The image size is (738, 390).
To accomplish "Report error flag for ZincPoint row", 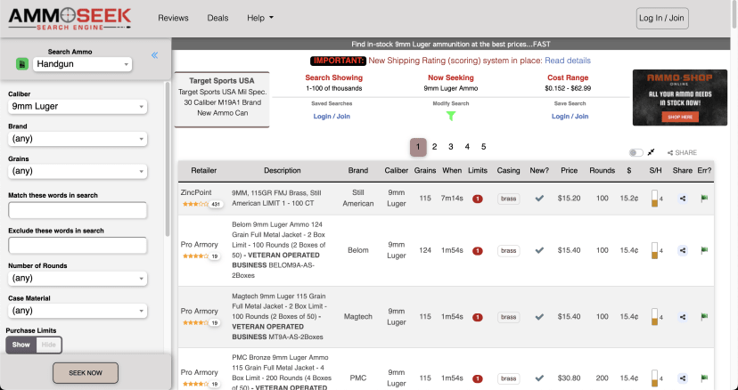I will 704,199.
